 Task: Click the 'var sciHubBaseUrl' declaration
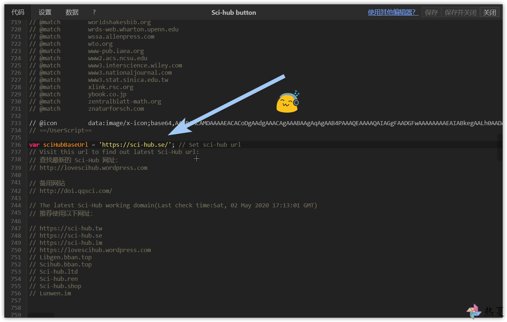click(58, 145)
